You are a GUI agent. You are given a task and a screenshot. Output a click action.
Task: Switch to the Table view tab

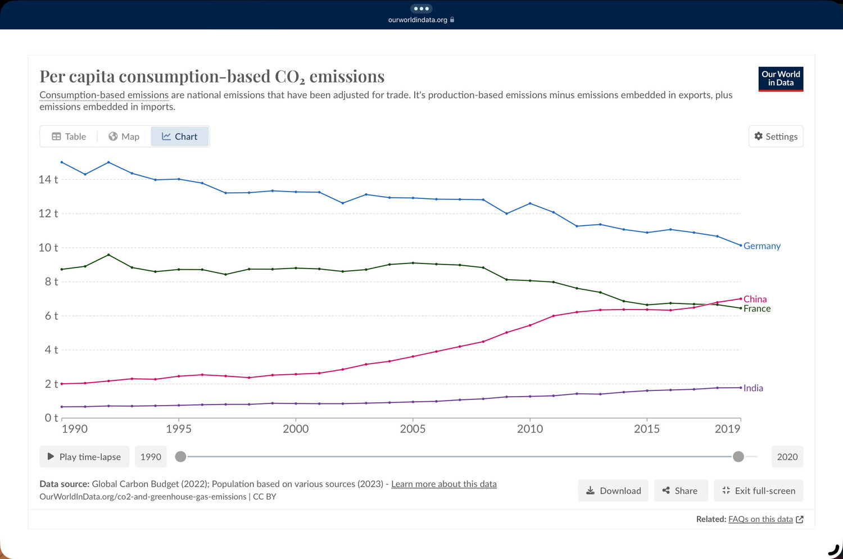[x=69, y=137]
